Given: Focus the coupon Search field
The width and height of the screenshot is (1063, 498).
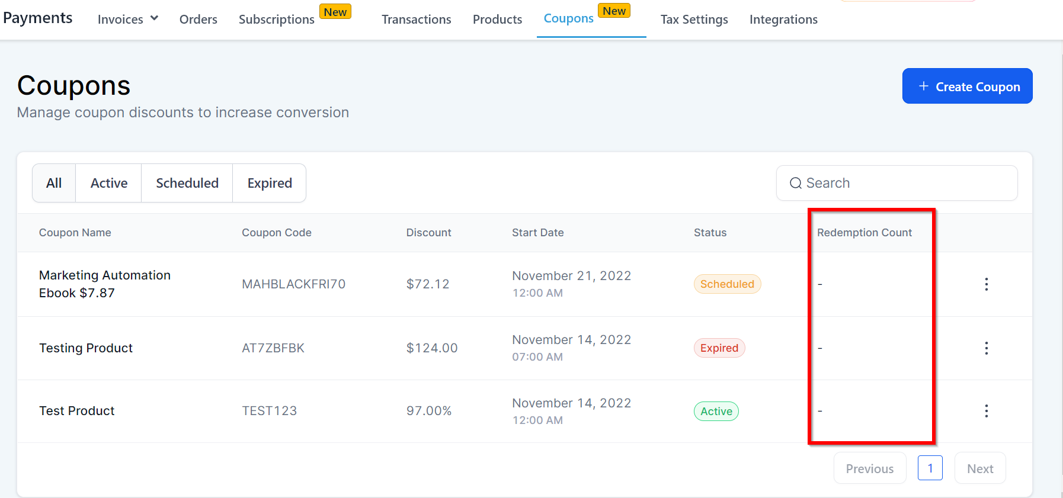Looking at the screenshot, I should (x=897, y=183).
